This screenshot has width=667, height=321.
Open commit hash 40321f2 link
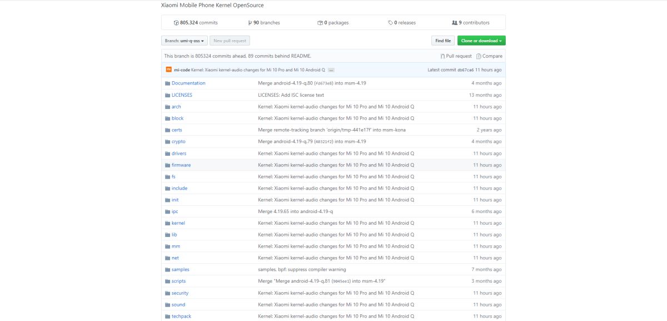click(x=323, y=142)
